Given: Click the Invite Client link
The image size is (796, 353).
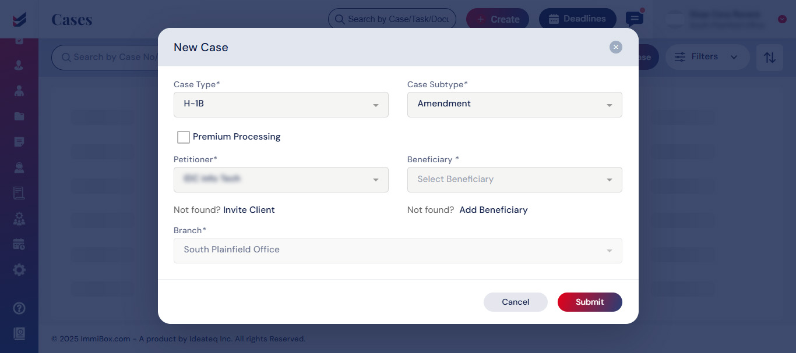Looking at the screenshot, I should pos(249,210).
